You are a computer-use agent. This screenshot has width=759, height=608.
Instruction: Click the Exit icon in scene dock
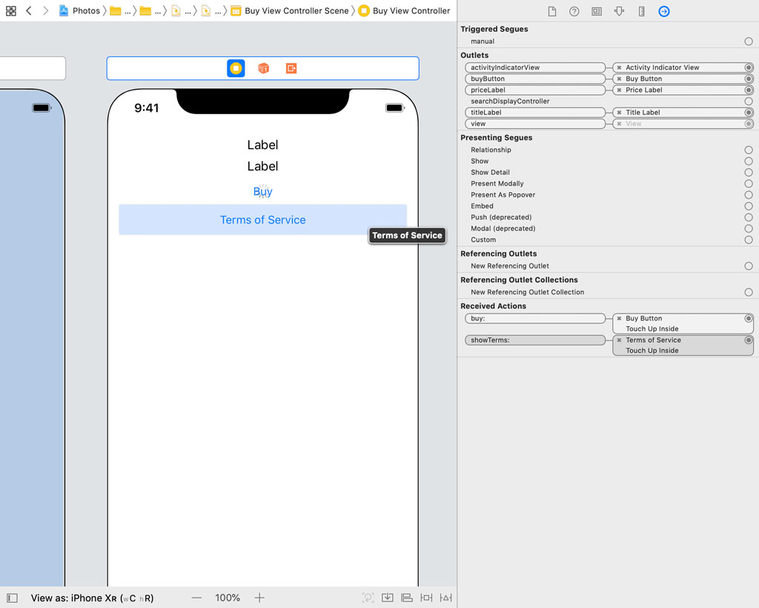click(x=291, y=68)
